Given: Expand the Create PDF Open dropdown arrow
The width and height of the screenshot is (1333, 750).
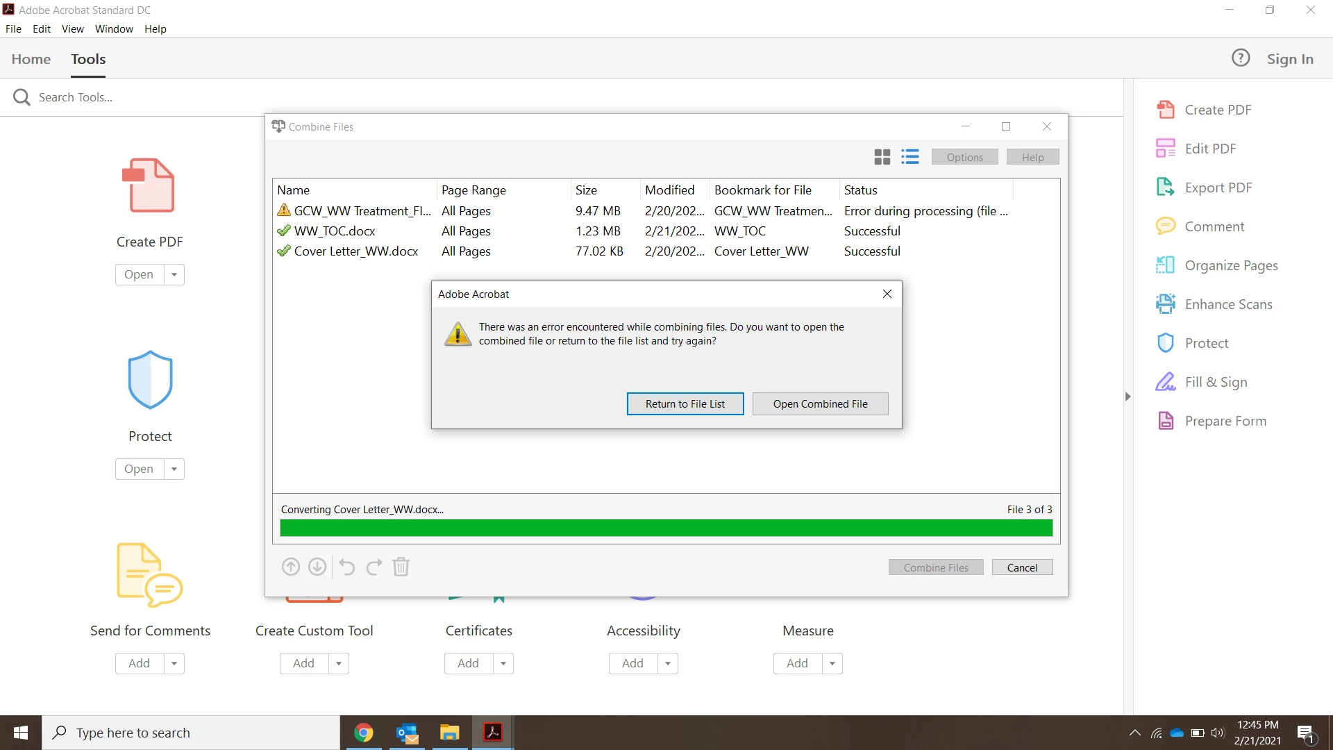Looking at the screenshot, I should [x=174, y=274].
